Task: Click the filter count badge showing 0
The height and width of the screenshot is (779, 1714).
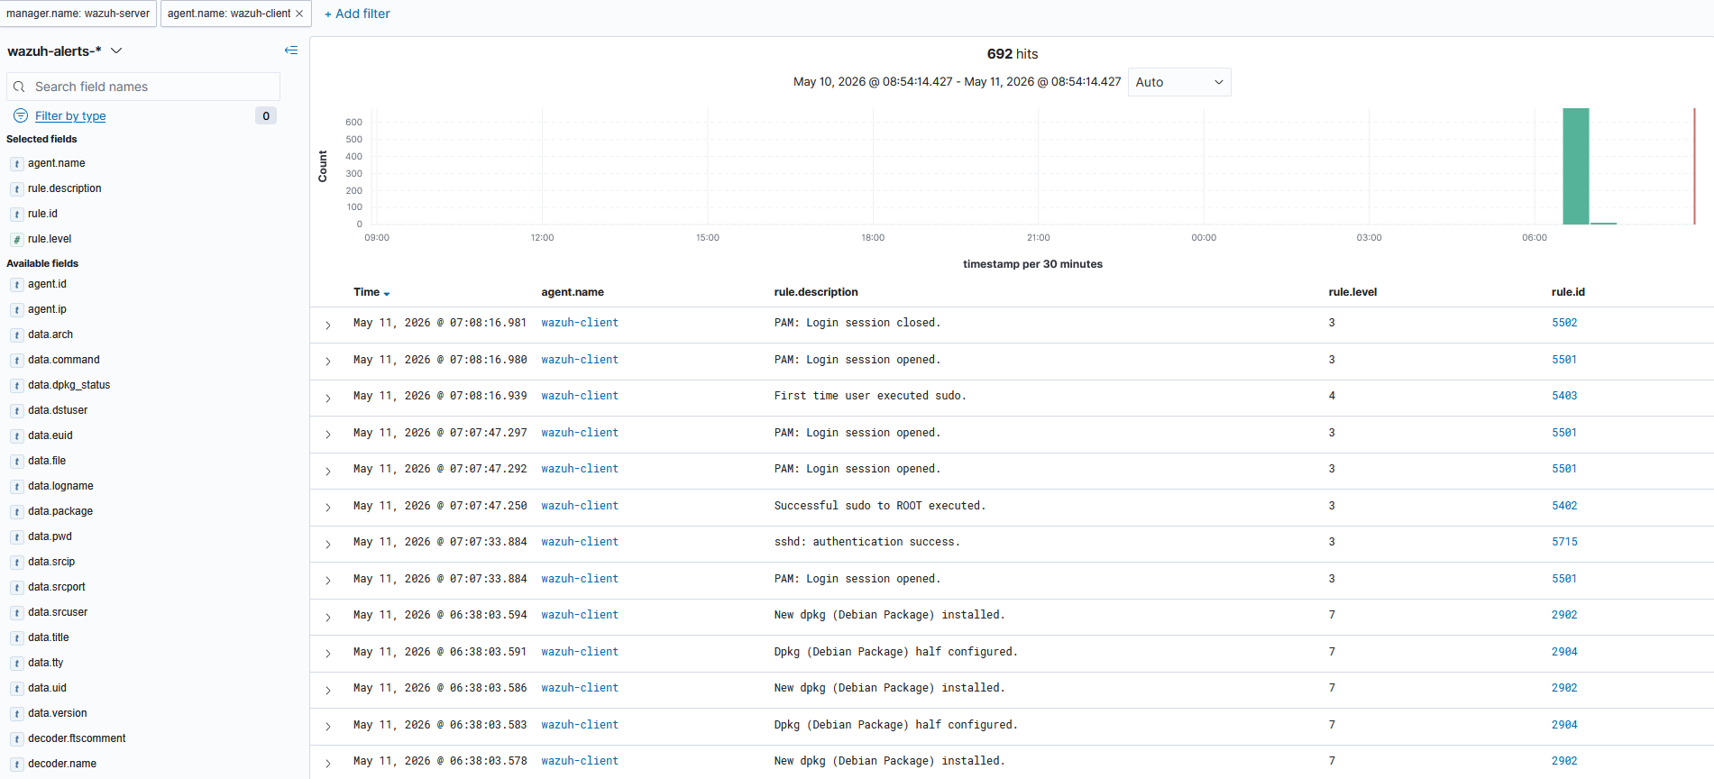Action: [x=266, y=115]
